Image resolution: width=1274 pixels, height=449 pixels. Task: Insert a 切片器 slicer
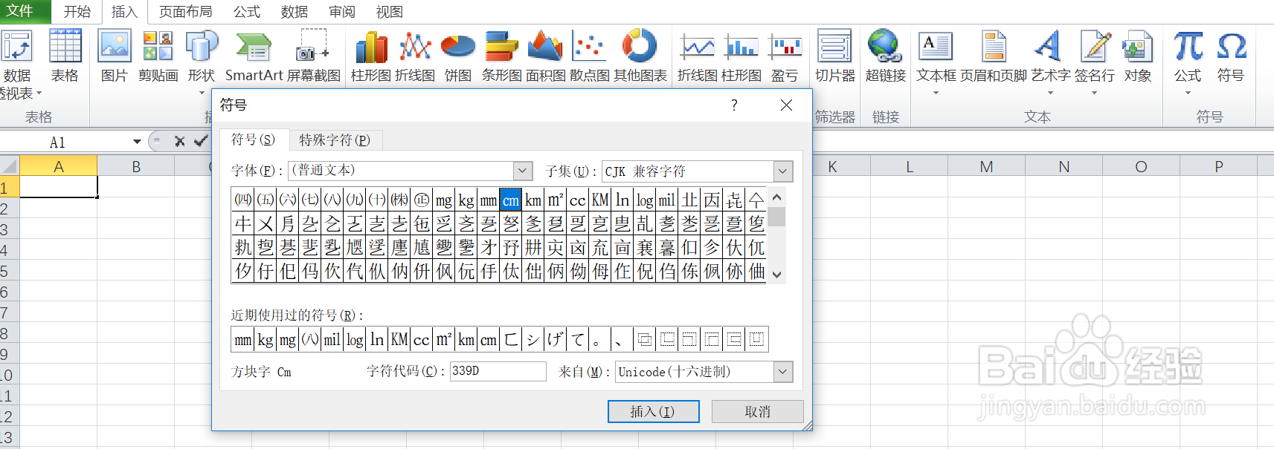tap(834, 56)
